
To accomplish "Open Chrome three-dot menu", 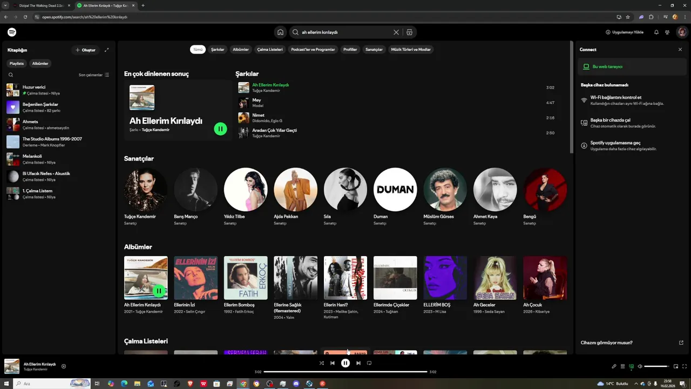I will (x=685, y=17).
